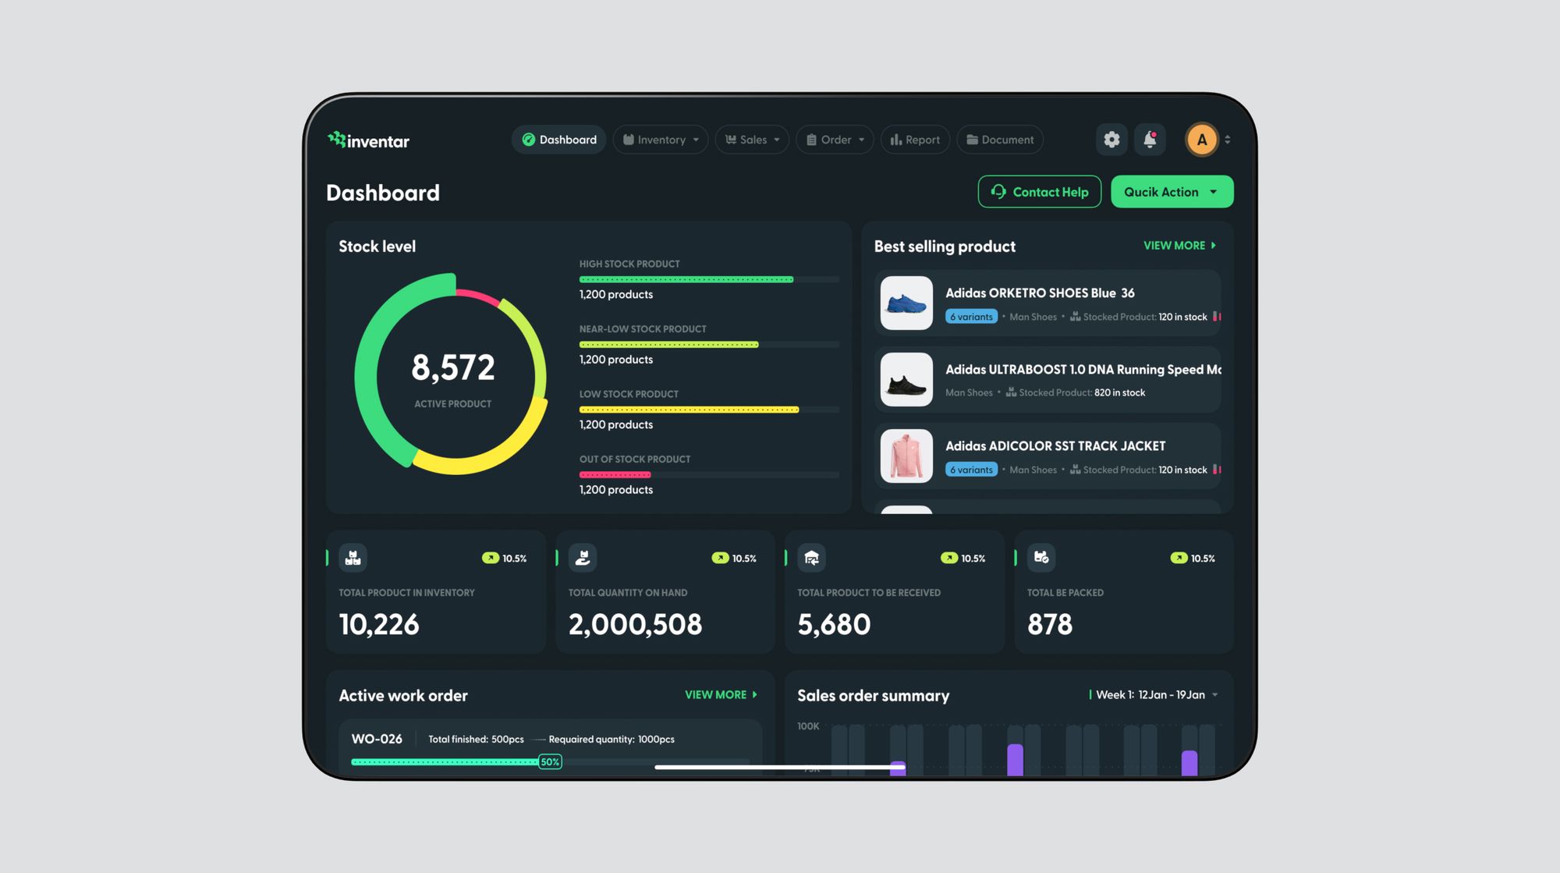The image size is (1560, 873).
Task: Open the settings gear in the top bar
Action: [x=1111, y=140]
